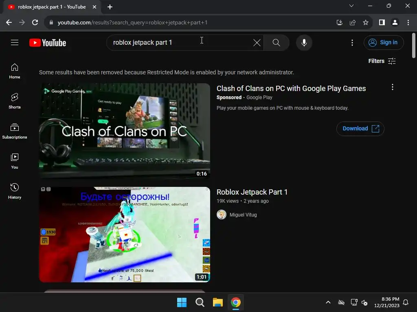Open the Roblox Jetpack Part 1 title

pos(252,192)
